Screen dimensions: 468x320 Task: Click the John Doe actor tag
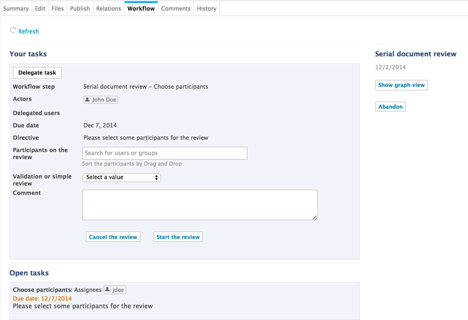(x=101, y=100)
